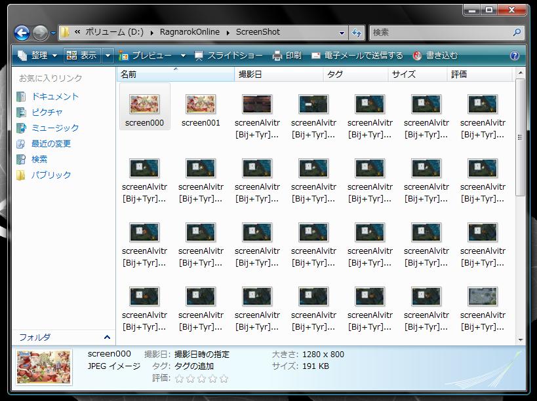Open ピクチャ in favorite links
Viewport: 537px width, 401px height.
point(47,113)
